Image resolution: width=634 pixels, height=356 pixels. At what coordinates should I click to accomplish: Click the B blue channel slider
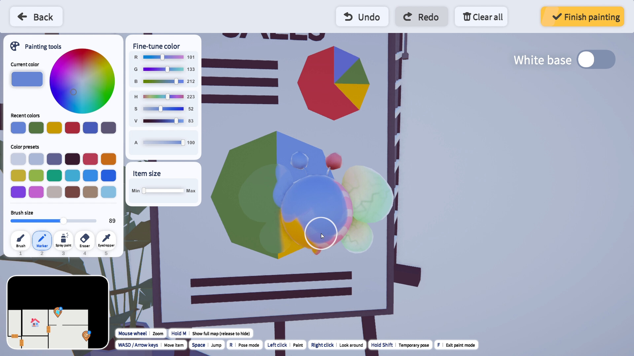163,81
